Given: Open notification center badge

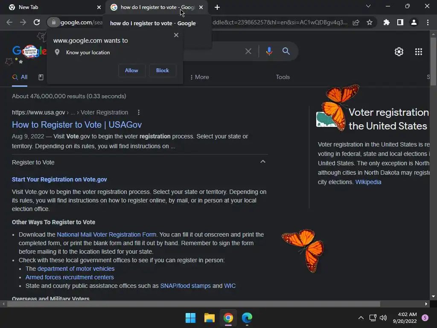Looking at the screenshot, I should click(x=425, y=318).
